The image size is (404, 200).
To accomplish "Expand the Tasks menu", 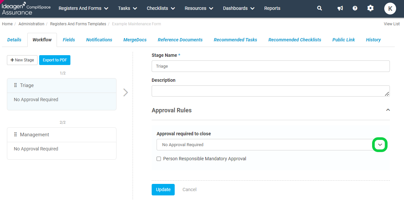I will coord(128,8).
